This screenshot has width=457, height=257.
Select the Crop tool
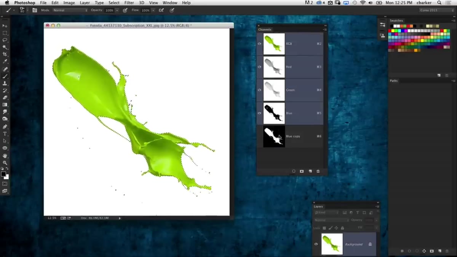(x=5, y=54)
